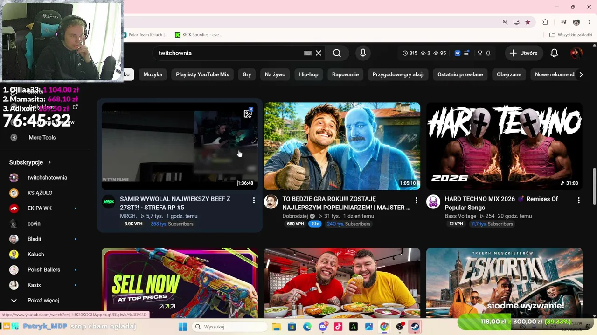The image size is (597, 335).
Task: Open the Chrome profile avatar
Action: click(x=576, y=22)
